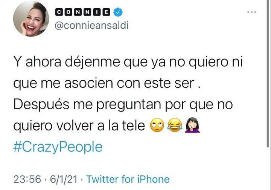271x190 pixels.
Task: Select the 23:56 tweet timestamp
Action: (27, 179)
